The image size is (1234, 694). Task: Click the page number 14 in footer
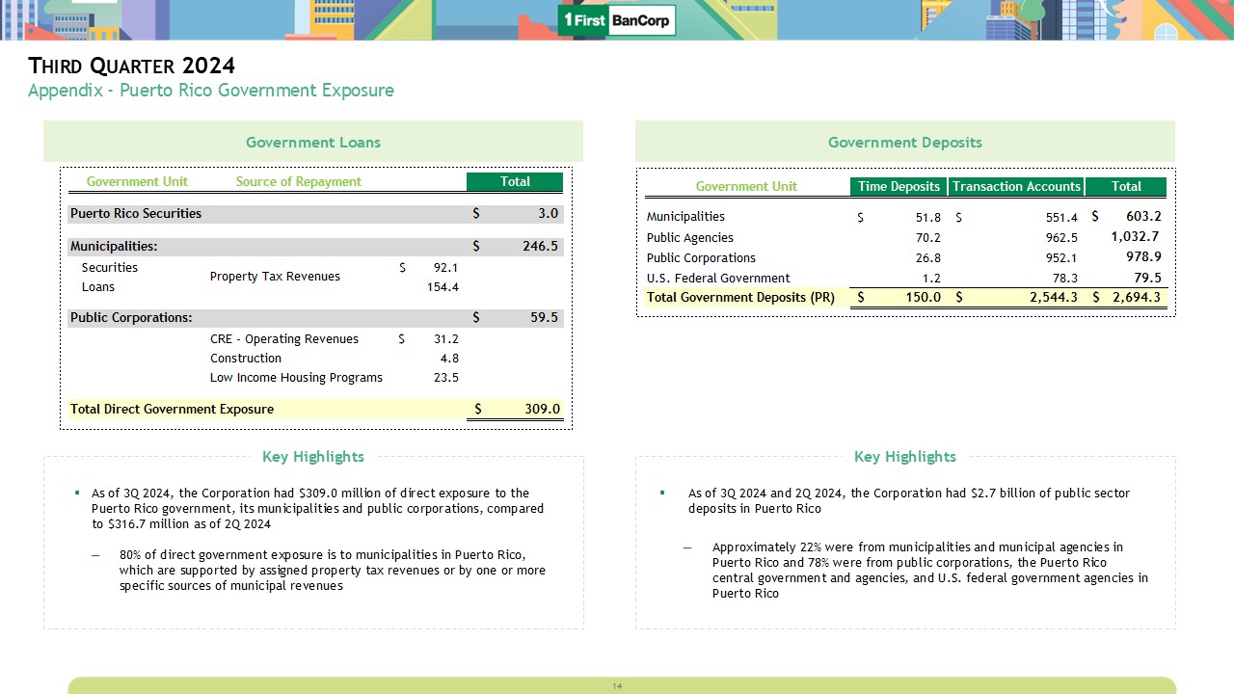click(617, 686)
